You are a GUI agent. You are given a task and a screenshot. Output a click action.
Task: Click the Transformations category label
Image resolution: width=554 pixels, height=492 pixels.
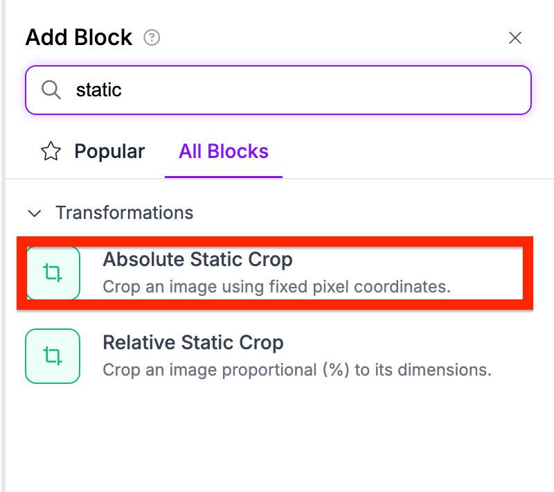pos(124,213)
